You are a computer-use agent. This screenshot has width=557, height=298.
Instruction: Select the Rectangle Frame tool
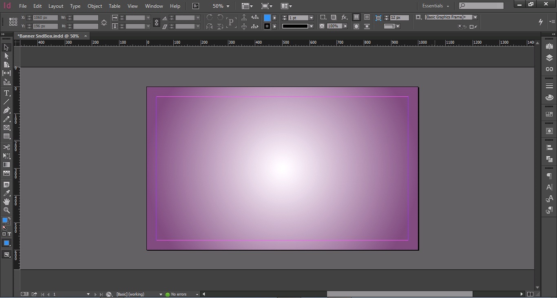7,127
